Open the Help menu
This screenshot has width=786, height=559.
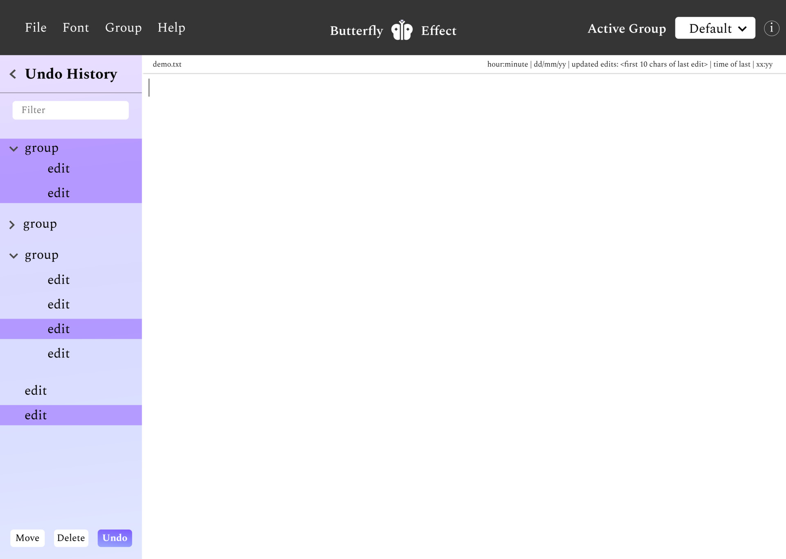pyautogui.click(x=171, y=27)
